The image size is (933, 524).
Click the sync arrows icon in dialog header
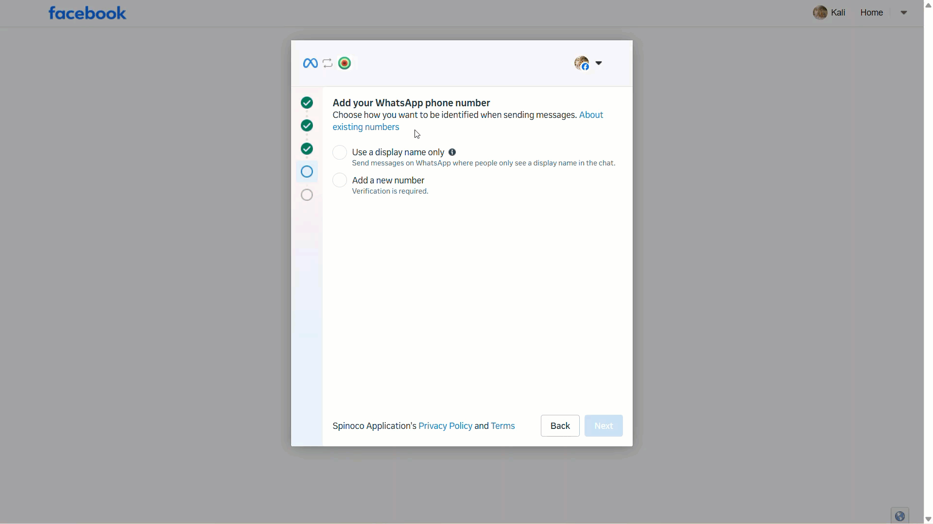(328, 63)
